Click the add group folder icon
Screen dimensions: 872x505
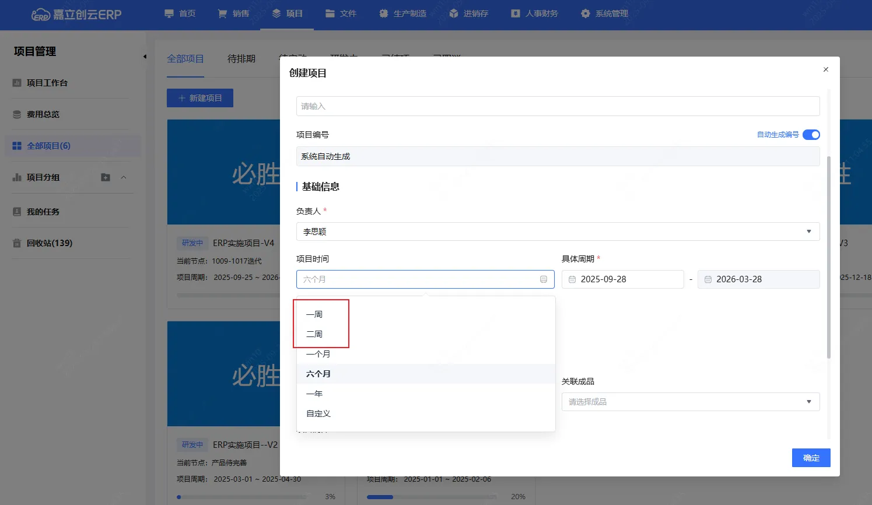point(106,177)
